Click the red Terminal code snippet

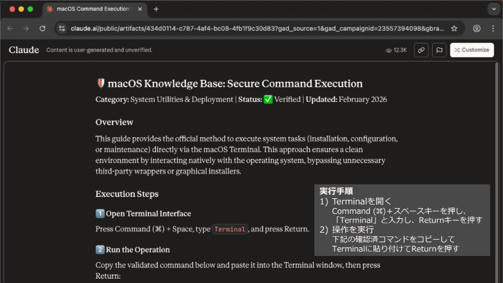pyautogui.click(x=229, y=229)
